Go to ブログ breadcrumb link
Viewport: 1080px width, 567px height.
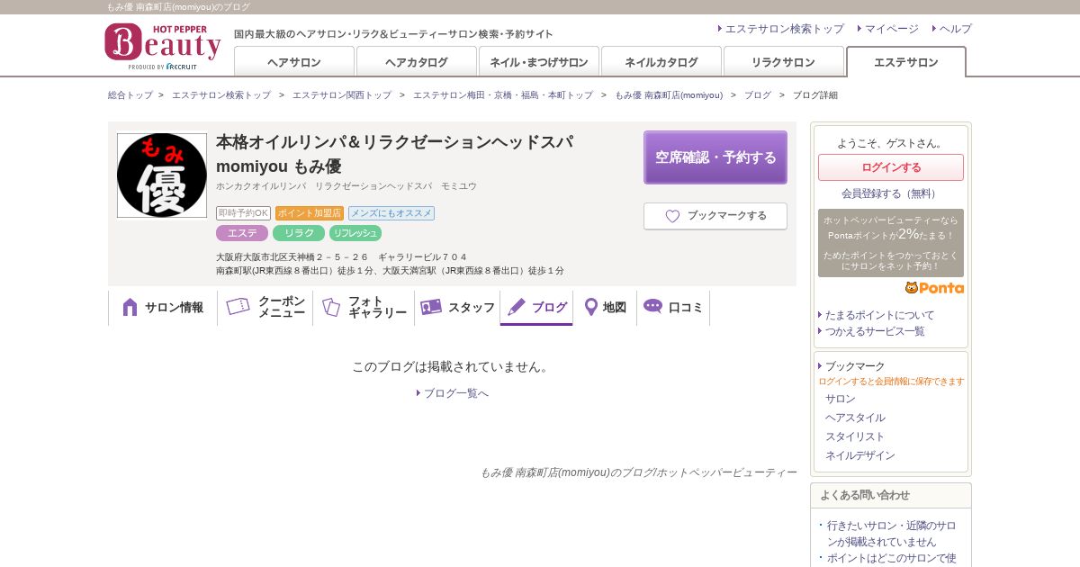tap(758, 95)
